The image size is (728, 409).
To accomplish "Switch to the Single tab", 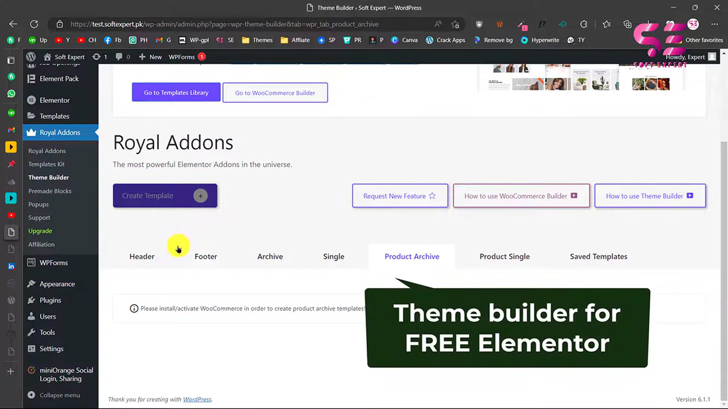I will click(334, 256).
